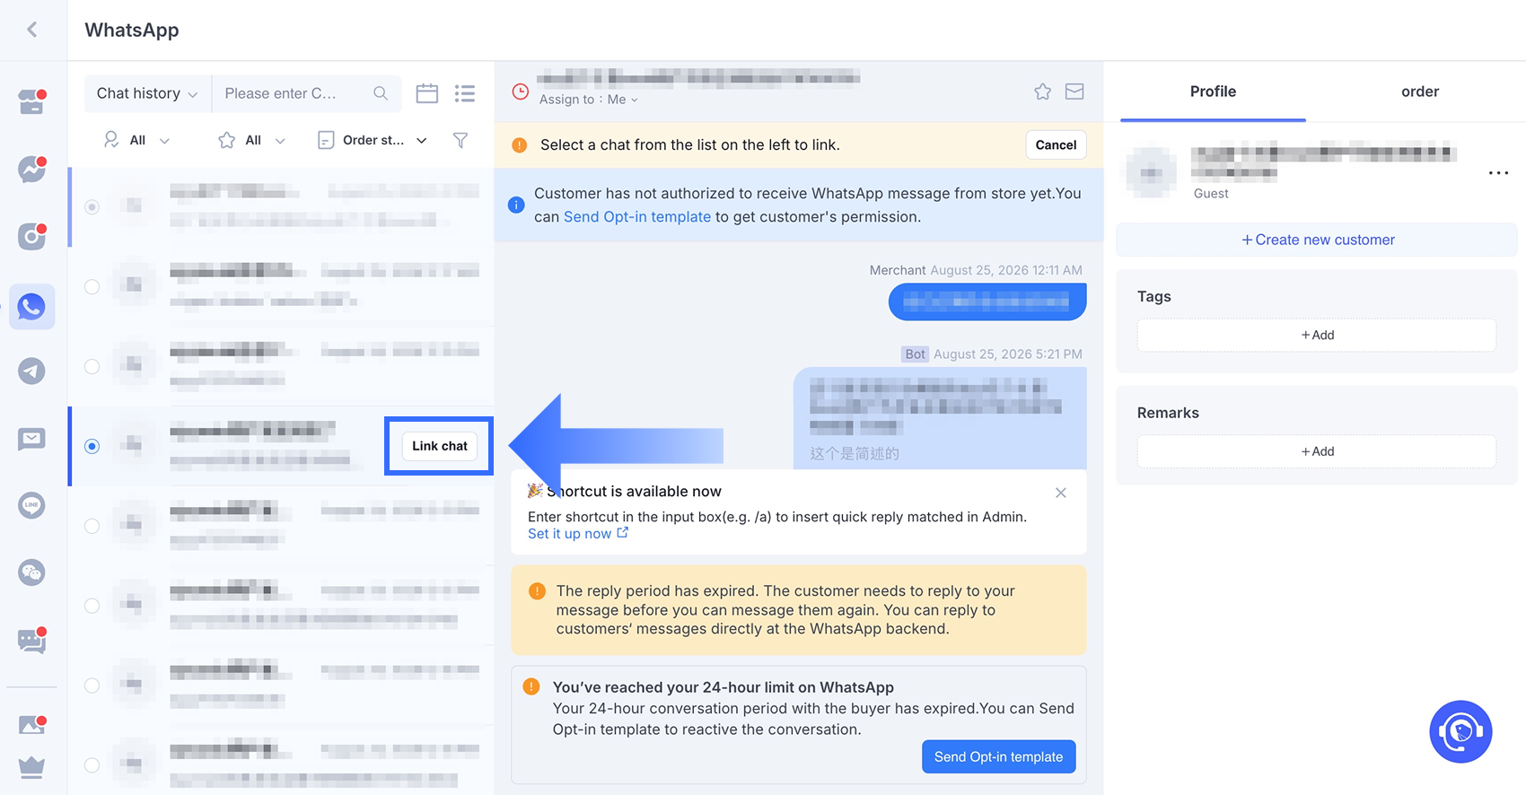Open the Messenger channel in sidebar
1526x795 pixels.
click(31, 169)
